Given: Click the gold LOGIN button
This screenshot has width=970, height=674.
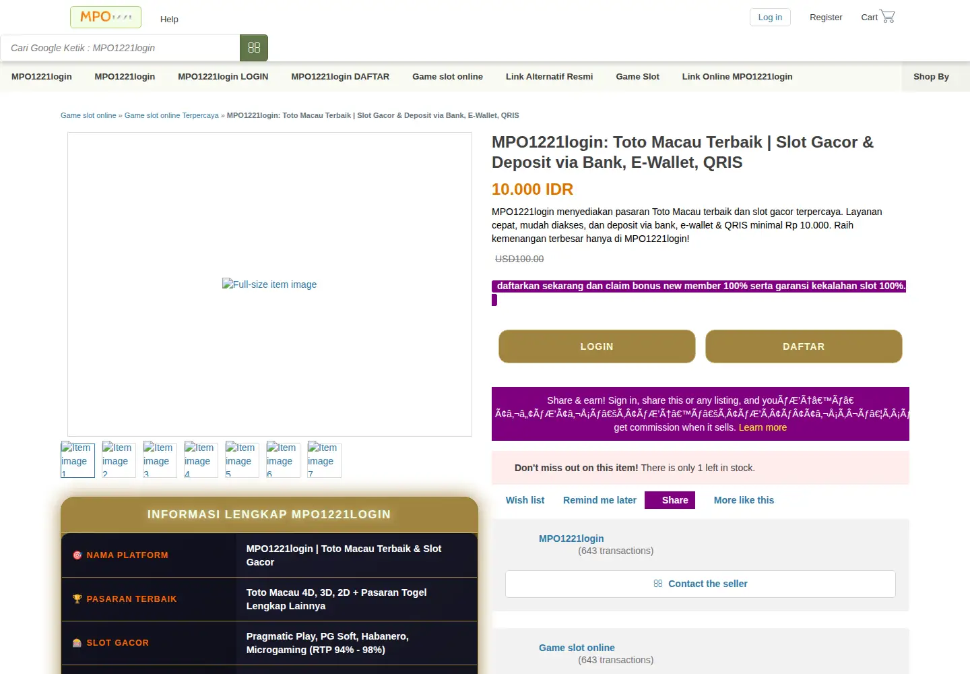Looking at the screenshot, I should pos(597,346).
